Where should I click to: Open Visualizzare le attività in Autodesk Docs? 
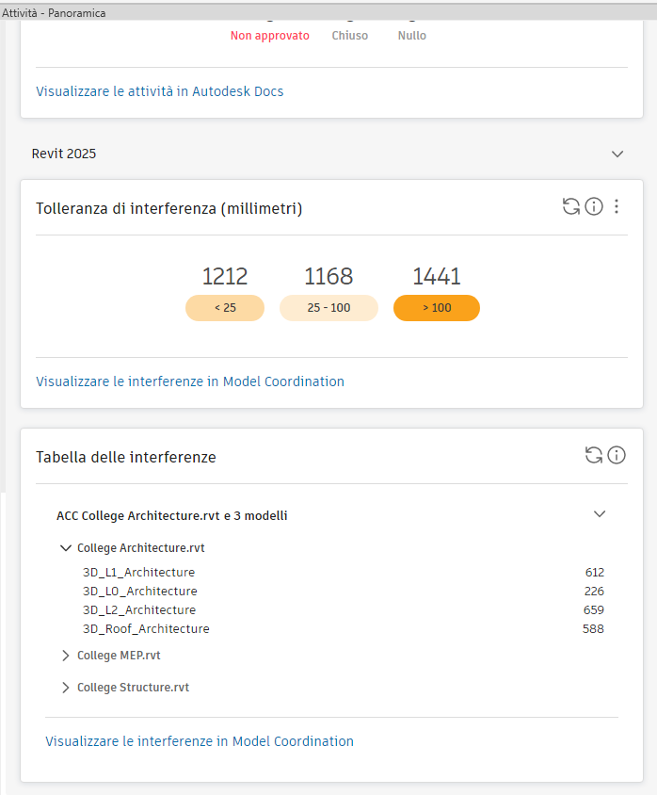tap(160, 91)
